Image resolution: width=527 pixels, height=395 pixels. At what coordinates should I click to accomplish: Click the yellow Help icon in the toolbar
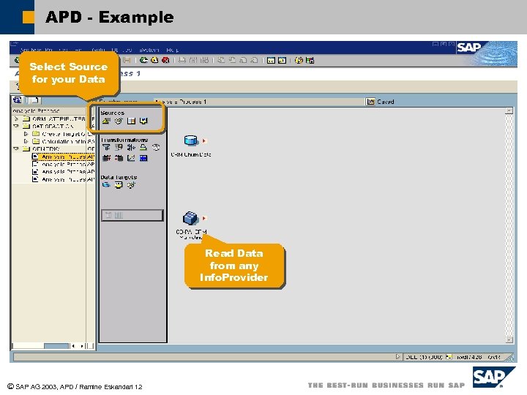tap(299, 60)
